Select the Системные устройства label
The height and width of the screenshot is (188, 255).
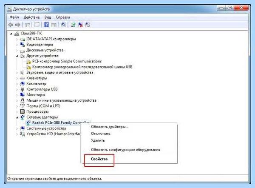coord(46,128)
